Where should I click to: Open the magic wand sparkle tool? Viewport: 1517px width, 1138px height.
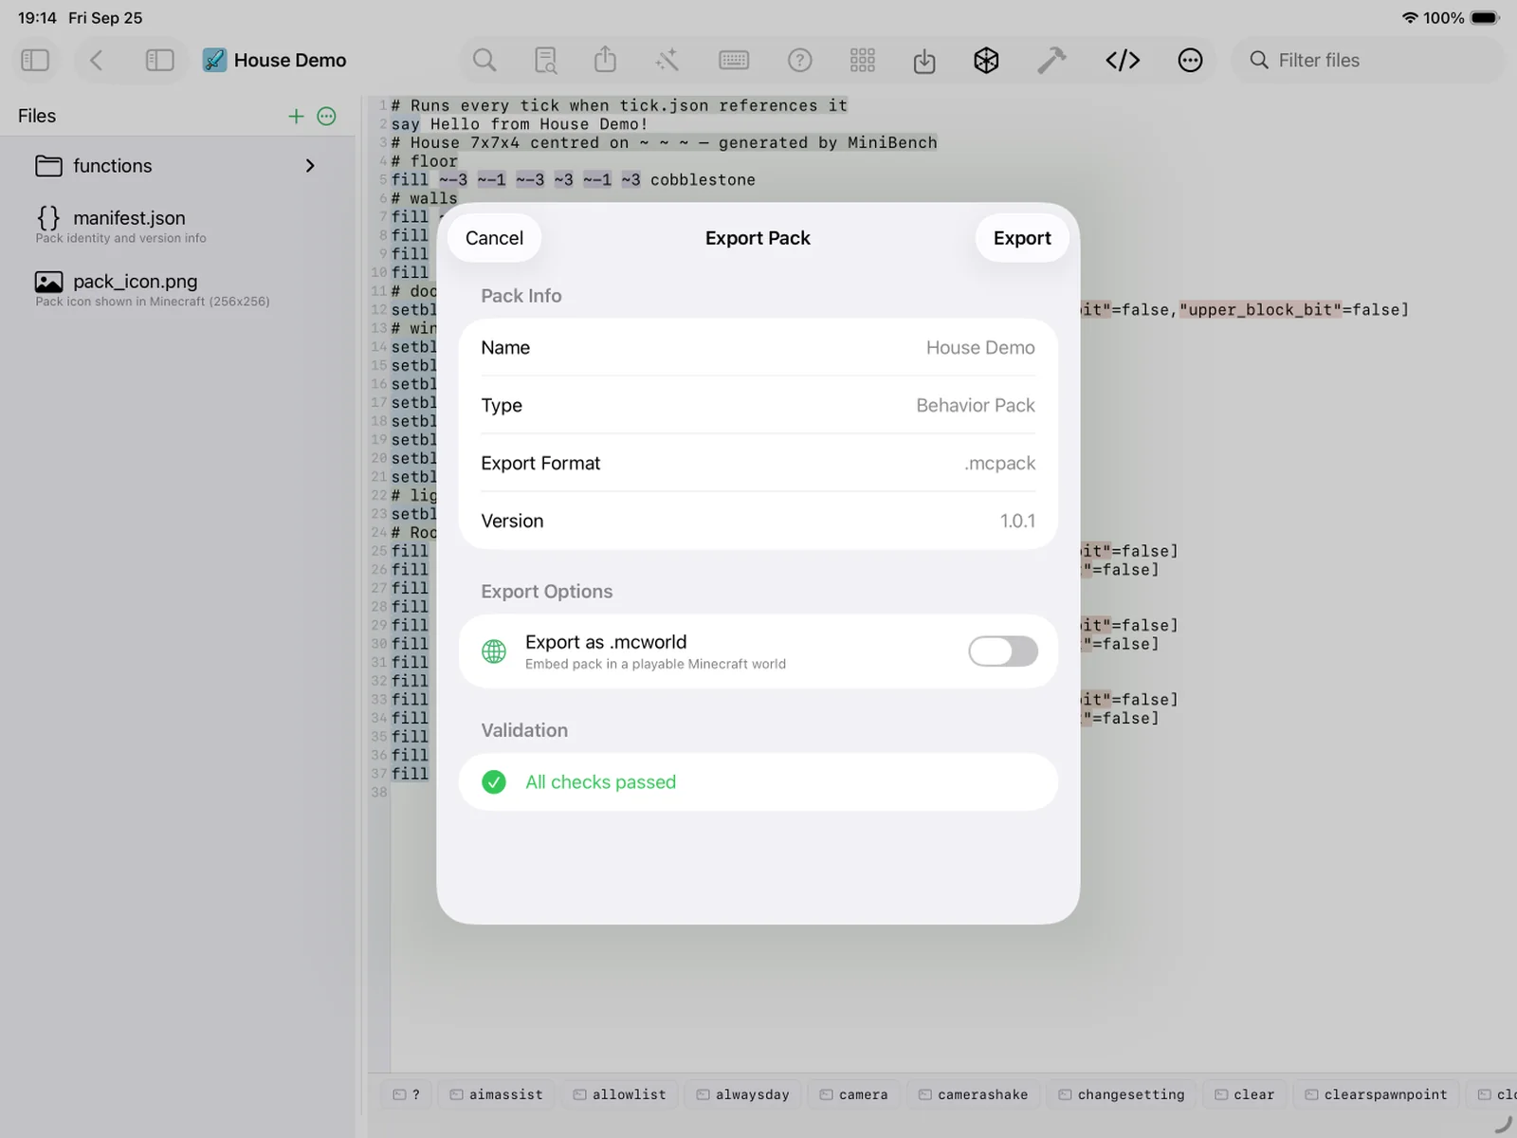pyautogui.click(x=667, y=61)
